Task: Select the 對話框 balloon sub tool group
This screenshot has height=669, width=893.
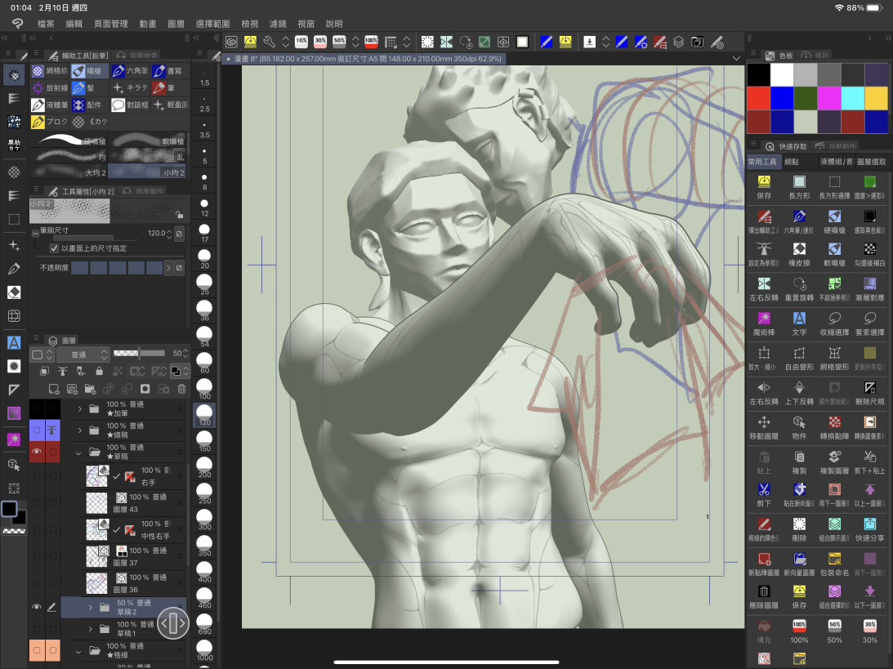Action: click(130, 105)
